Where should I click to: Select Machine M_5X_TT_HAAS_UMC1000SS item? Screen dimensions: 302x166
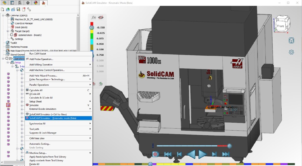pos(34,19)
